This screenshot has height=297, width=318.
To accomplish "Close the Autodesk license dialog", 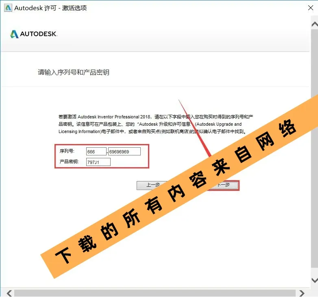I will [x=311, y=8].
